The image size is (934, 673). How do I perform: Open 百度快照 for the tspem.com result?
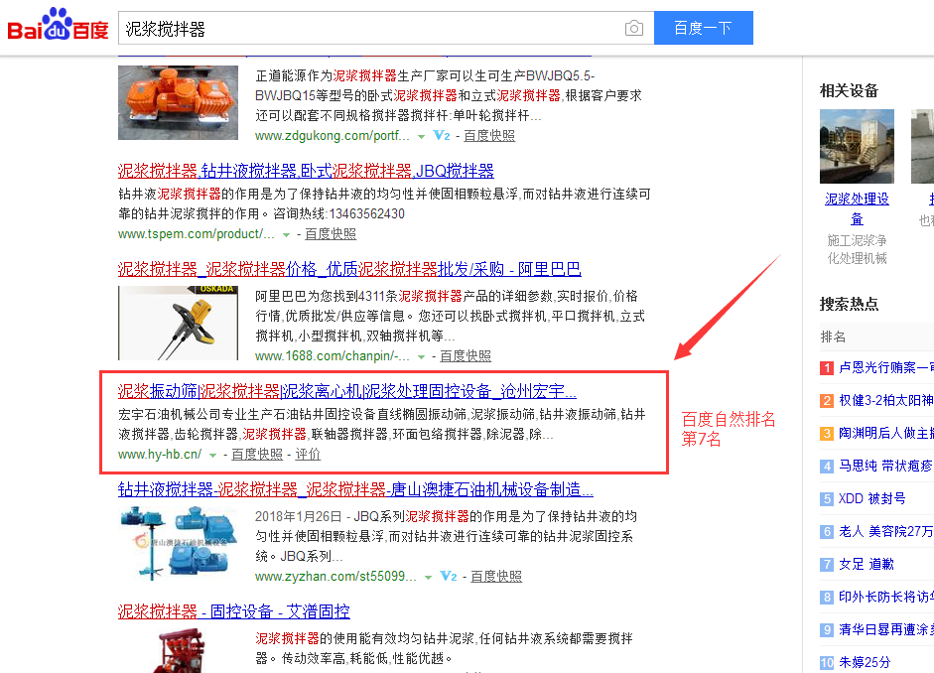[x=330, y=234]
